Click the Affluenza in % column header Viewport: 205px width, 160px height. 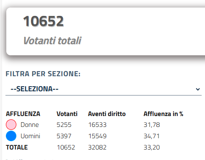(x=163, y=114)
